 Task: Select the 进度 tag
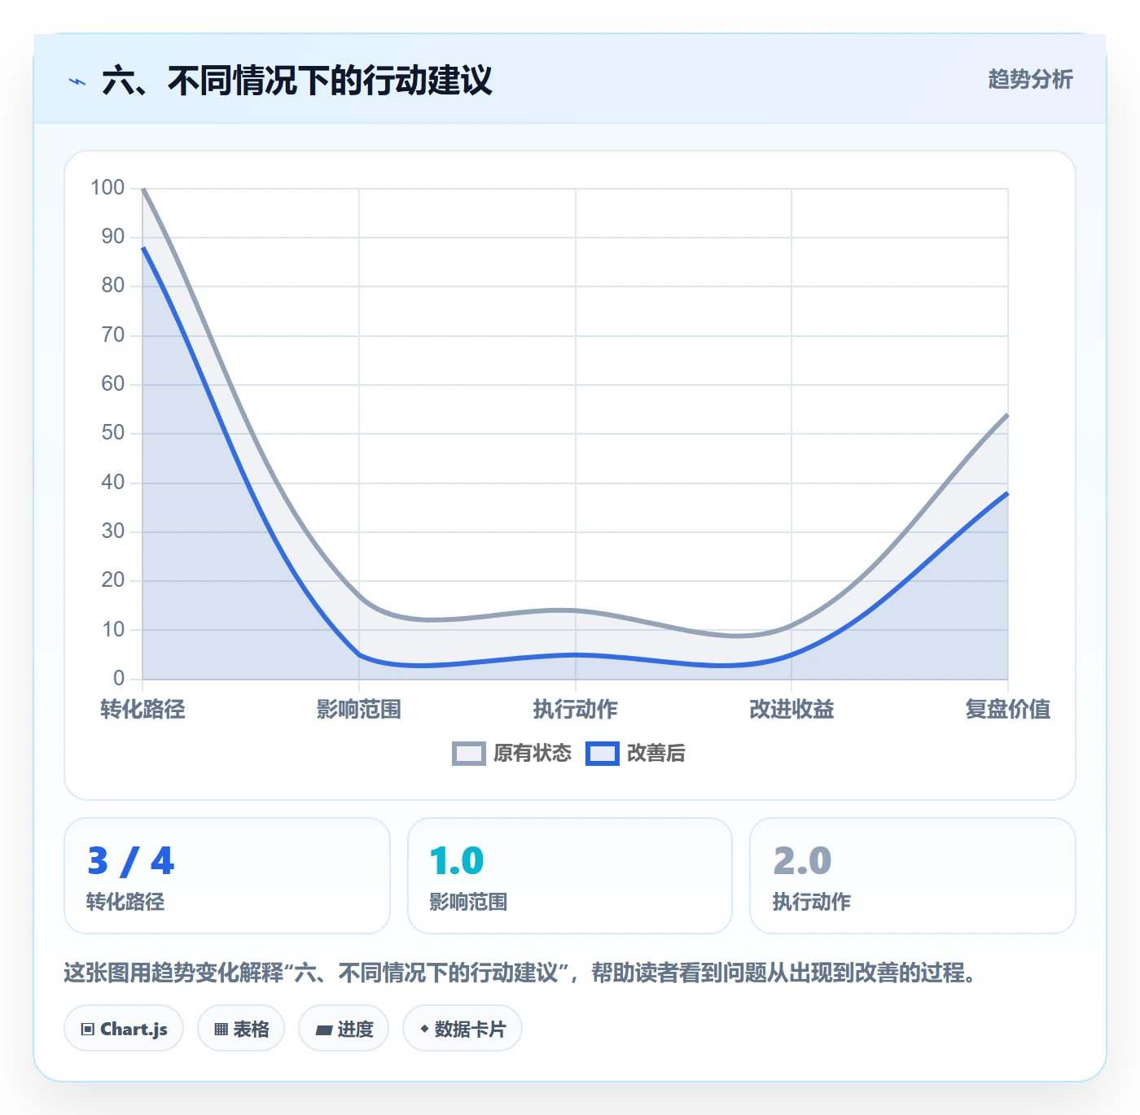(344, 1029)
